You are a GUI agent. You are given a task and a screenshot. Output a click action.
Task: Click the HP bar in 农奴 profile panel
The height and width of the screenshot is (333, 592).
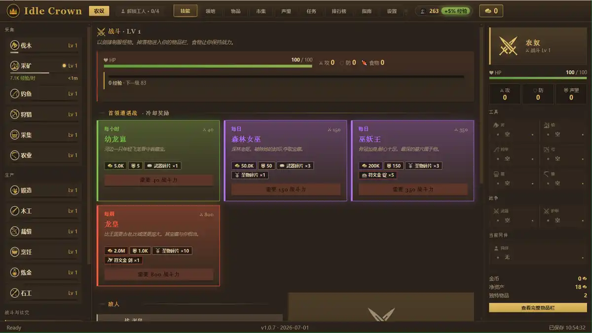[538, 78]
